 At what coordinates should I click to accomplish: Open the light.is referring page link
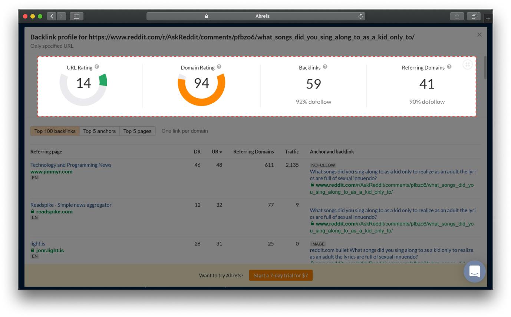[38, 244]
